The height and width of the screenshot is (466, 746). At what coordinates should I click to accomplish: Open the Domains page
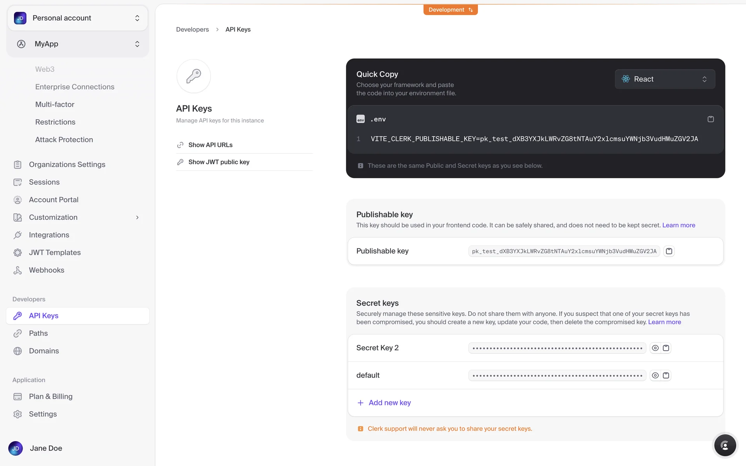[44, 351]
